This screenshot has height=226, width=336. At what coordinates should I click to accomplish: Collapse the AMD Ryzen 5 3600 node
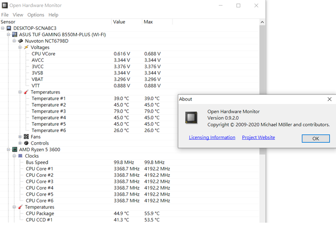click(x=8, y=150)
